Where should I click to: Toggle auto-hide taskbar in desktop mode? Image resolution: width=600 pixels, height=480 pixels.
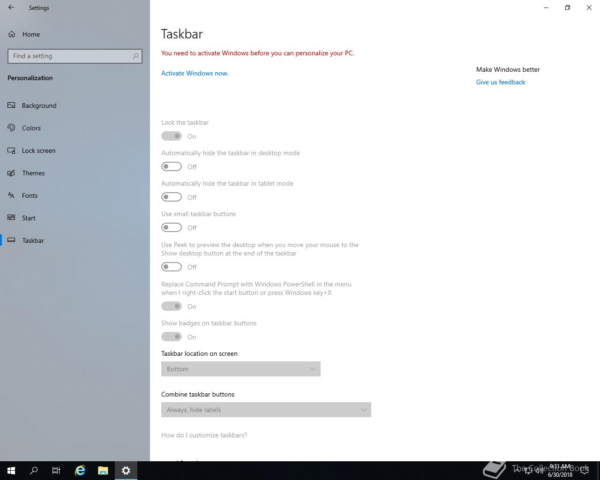[x=172, y=166]
